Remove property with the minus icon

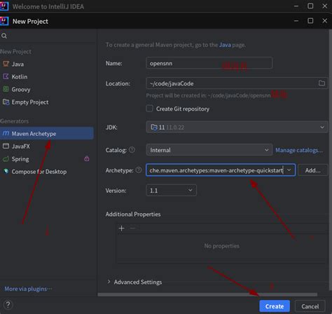click(132, 228)
